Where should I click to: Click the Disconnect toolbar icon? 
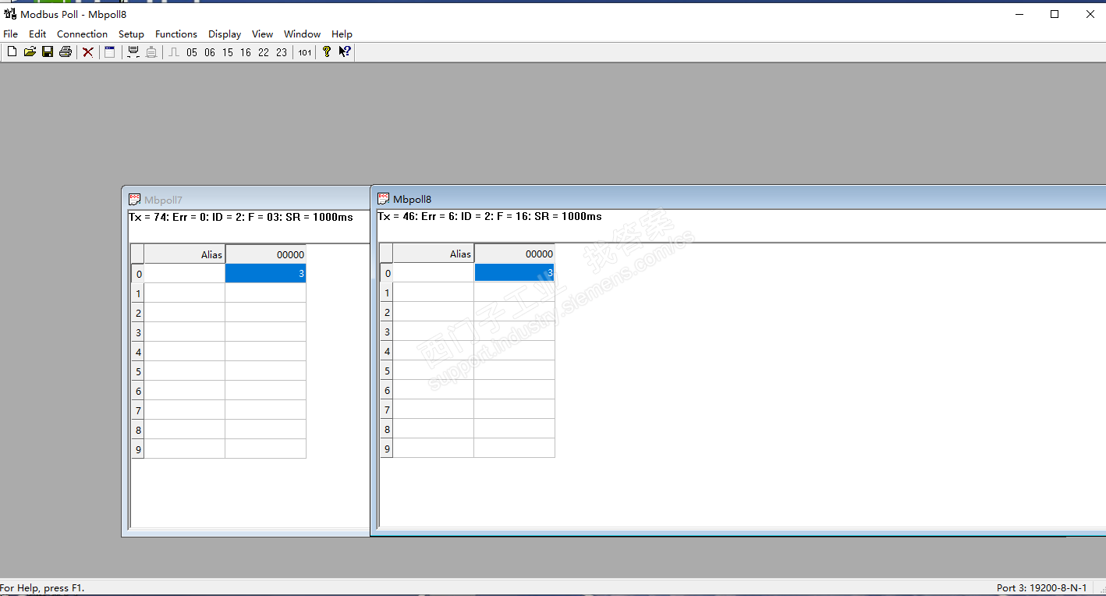point(151,52)
